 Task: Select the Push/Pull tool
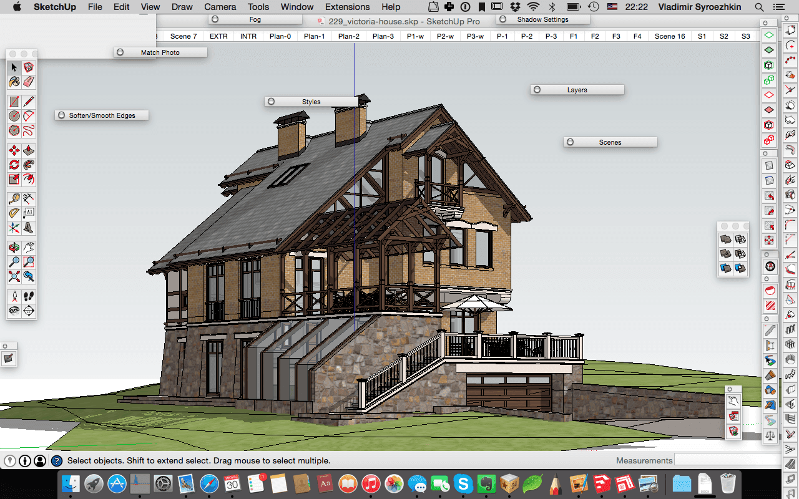[29, 149]
